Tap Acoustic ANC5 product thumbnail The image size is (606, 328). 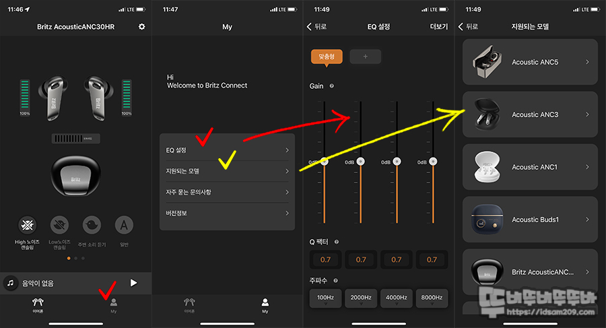487,62
